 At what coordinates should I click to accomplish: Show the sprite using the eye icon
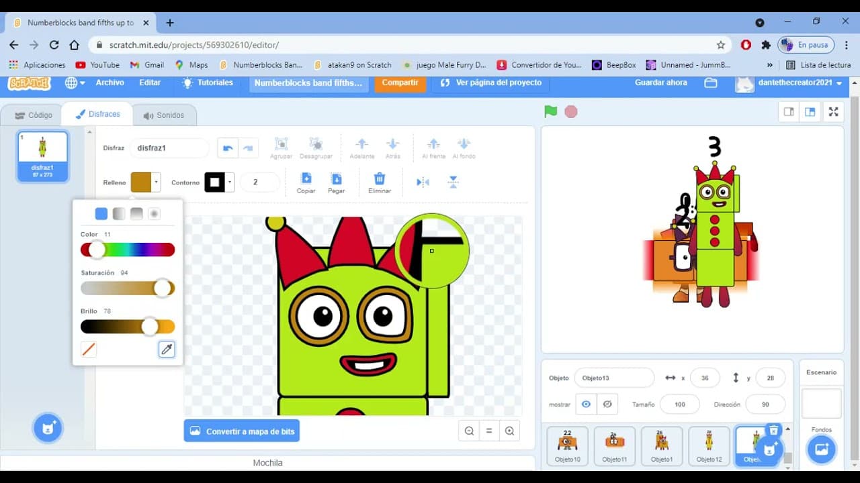[x=586, y=405]
